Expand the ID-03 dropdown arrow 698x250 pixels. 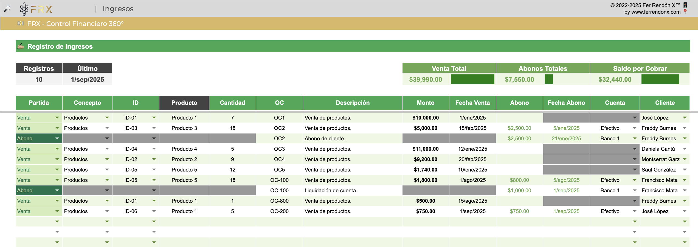154,128
